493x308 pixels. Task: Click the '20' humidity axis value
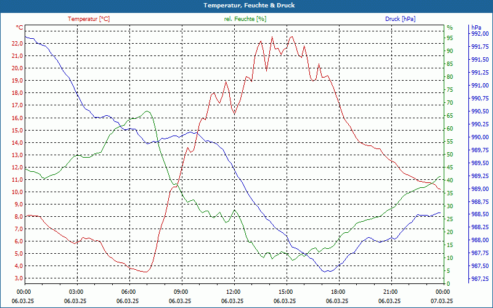450,232
